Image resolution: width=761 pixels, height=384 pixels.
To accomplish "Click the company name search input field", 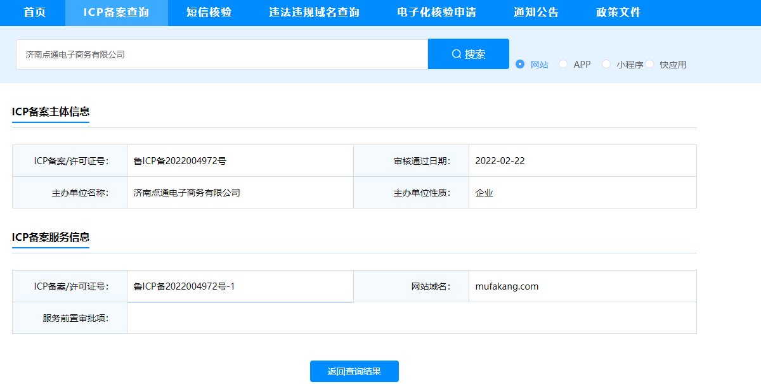I will (x=222, y=54).
